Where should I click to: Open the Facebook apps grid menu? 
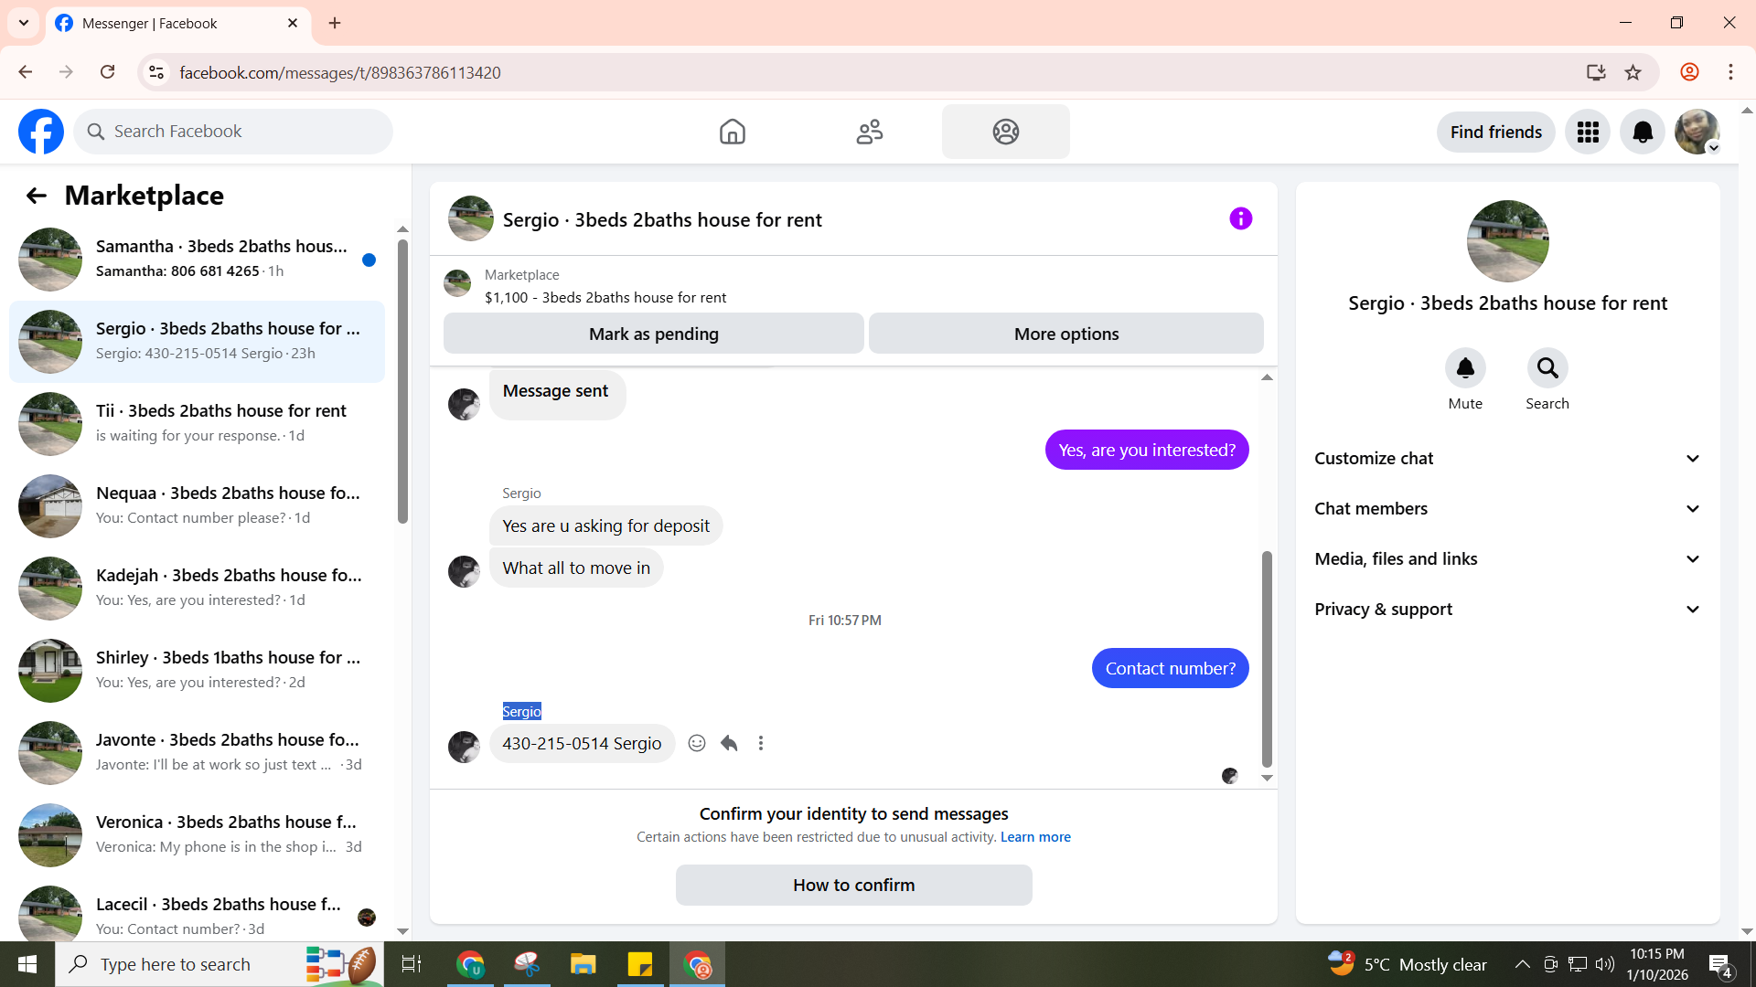click(x=1588, y=133)
